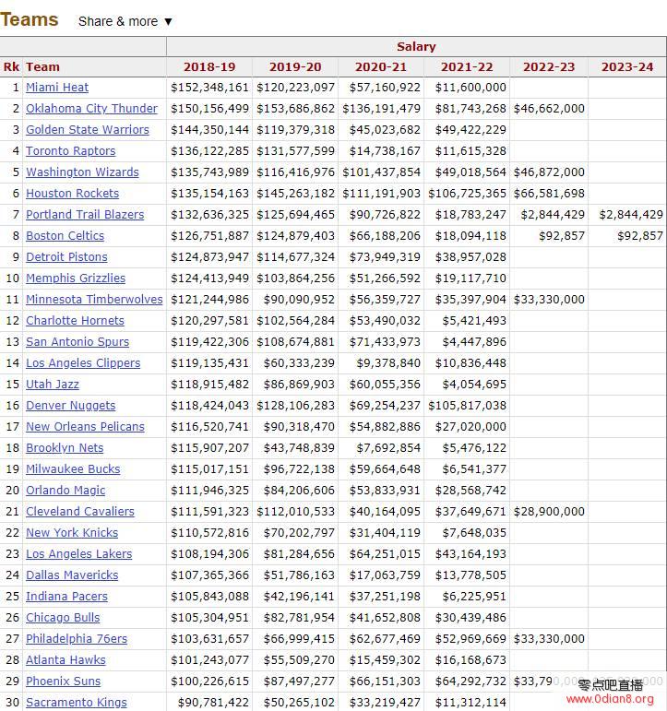The image size is (667, 711).
Task: Open the Detroit Pistons link
Action: click(x=66, y=257)
